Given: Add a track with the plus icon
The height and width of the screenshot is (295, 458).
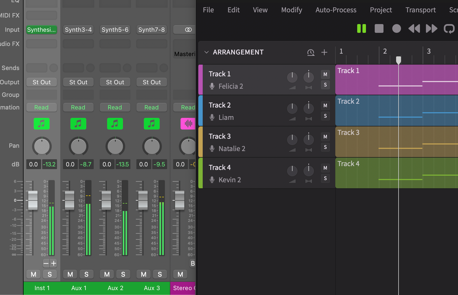Looking at the screenshot, I should (324, 52).
